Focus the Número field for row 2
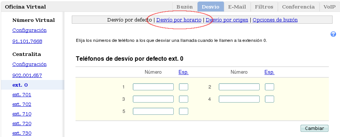The width and height of the screenshot is (340, 137). (x=239, y=87)
